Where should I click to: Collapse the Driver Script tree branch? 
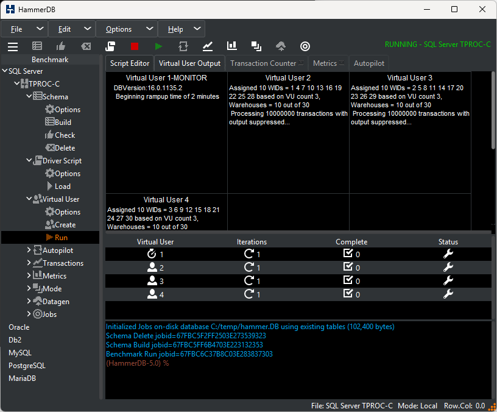click(29, 160)
